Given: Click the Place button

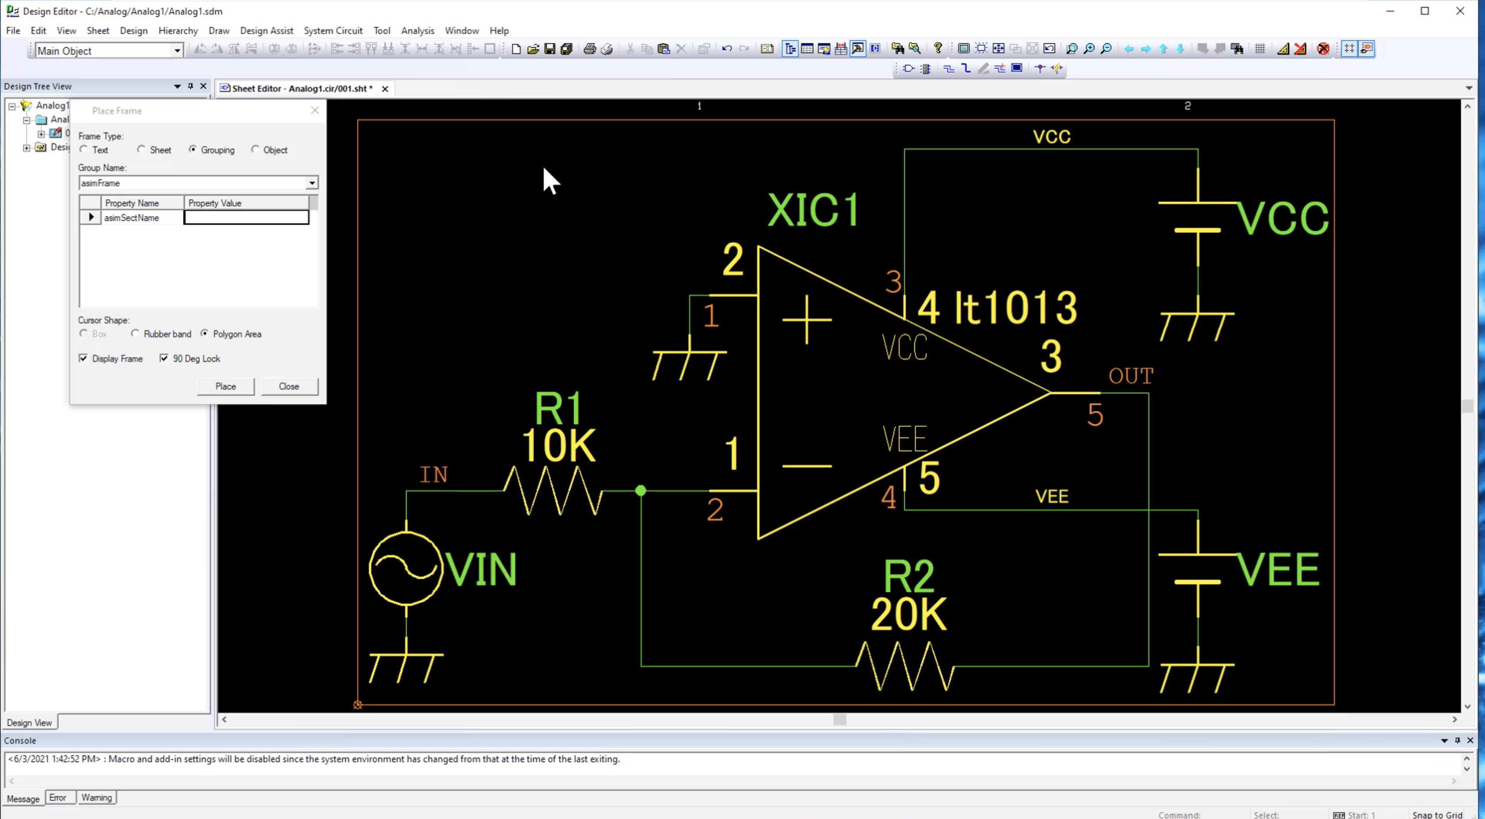Looking at the screenshot, I should click(226, 386).
